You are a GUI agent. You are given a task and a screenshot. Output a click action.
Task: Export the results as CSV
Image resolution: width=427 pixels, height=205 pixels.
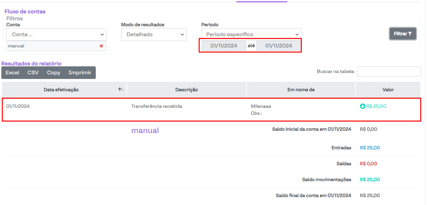tap(33, 73)
